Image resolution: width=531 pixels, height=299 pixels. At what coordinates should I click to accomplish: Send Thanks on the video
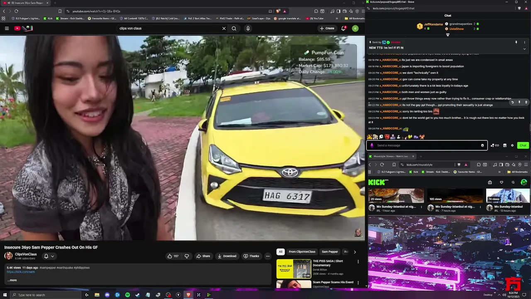coord(251,256)
